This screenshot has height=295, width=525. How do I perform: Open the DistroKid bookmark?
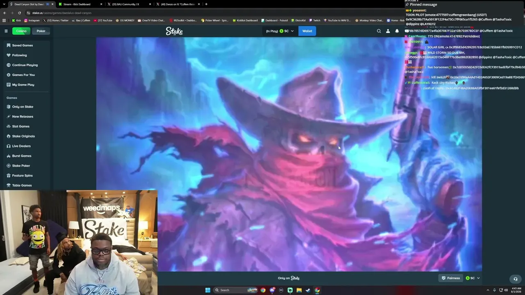tap(298, 20)
